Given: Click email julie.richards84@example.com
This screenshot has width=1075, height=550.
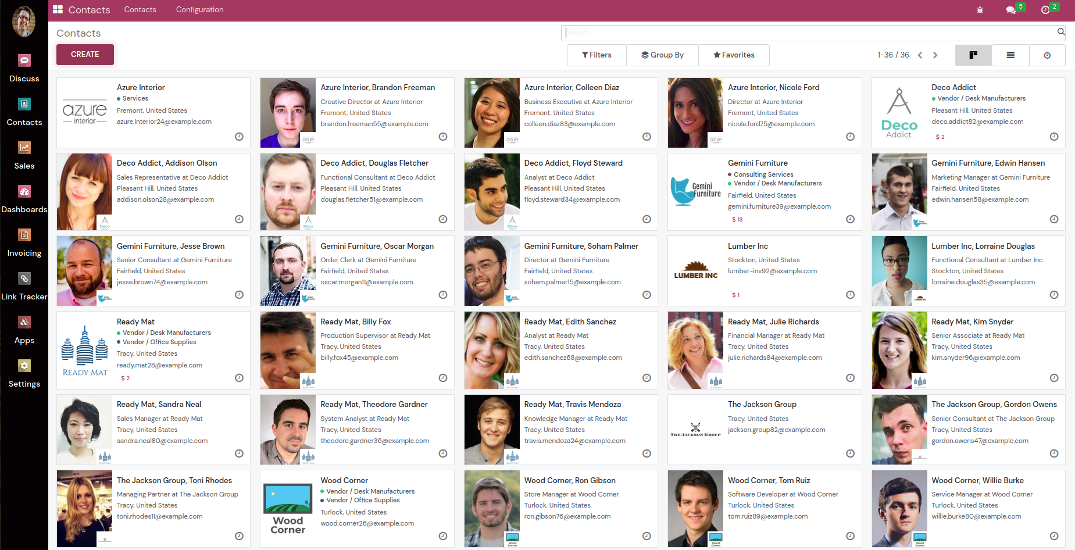Looking at the screenshot, I should (x=774, y=358).
